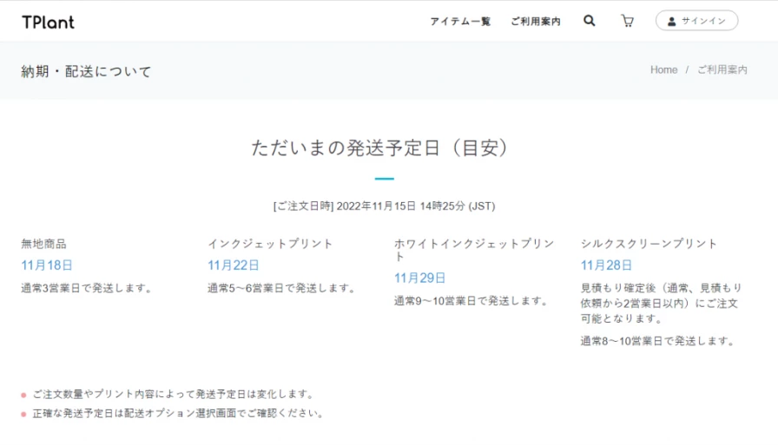The width and height of the screenshot is (778, 445).
Task: Open ご利用案内 in the top navigation
Action: [535, 22]
